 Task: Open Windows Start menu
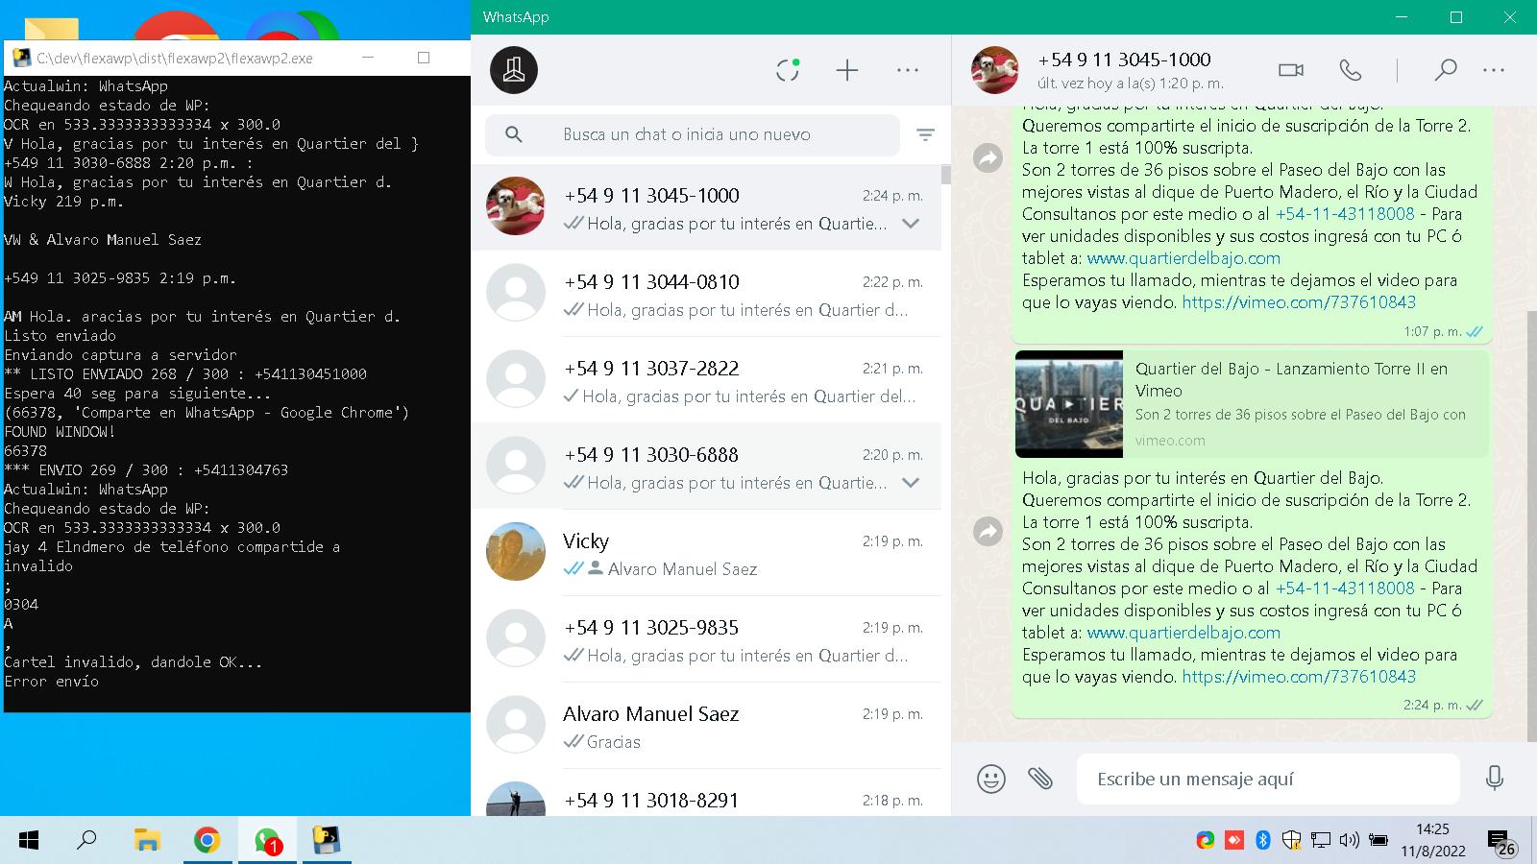coord(29,841)
